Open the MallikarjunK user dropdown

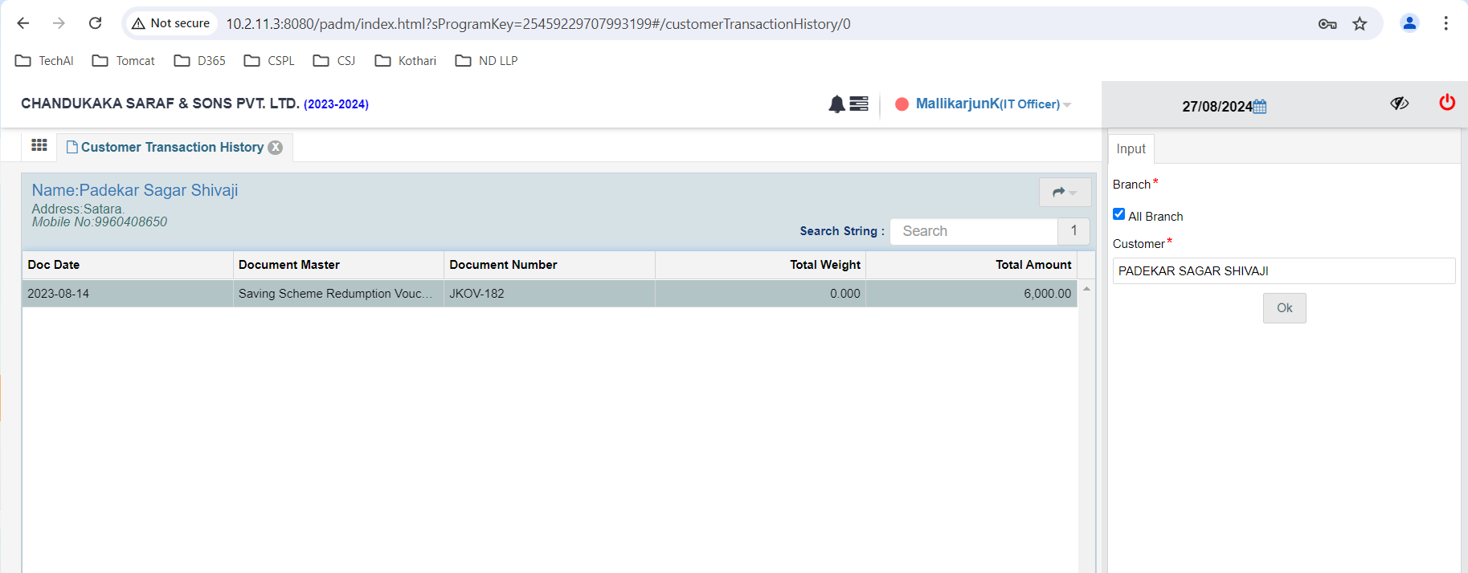tap(993, 104)
